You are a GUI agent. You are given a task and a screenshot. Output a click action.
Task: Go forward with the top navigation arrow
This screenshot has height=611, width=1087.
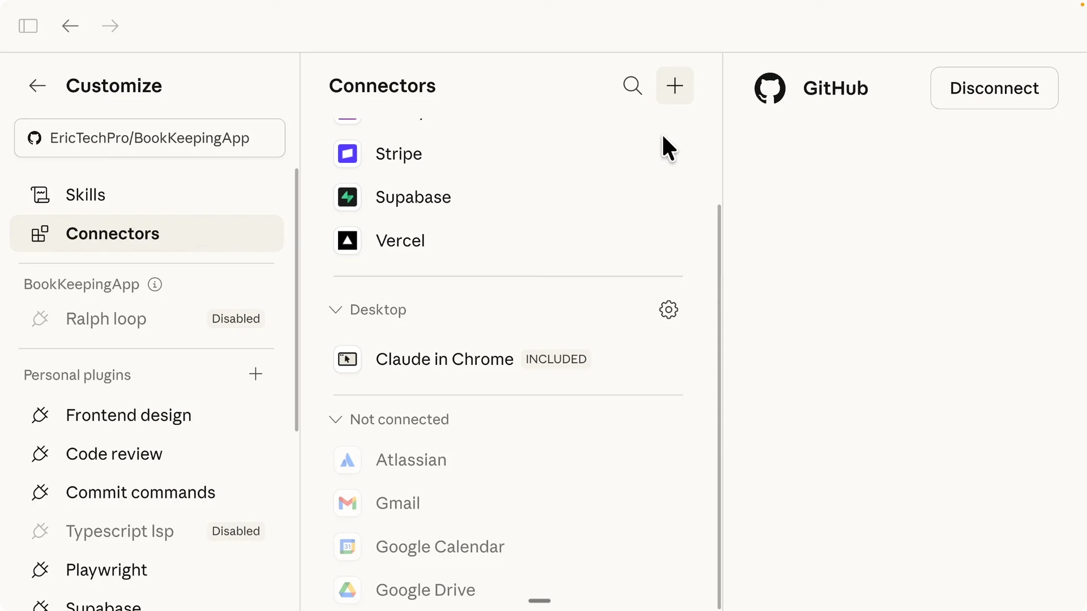pos(110,26)
